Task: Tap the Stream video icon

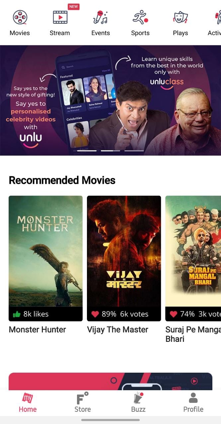Action: (x=60, y=17)
